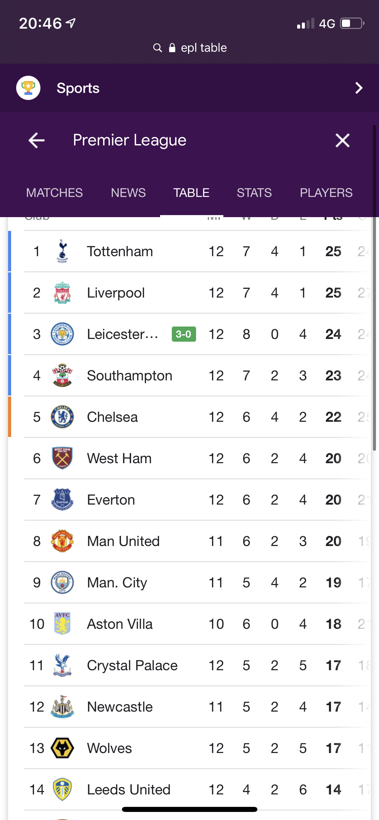This screenshot has width=379, height=820.
Task: Select the STATS tab
Action: click(254, 193)
